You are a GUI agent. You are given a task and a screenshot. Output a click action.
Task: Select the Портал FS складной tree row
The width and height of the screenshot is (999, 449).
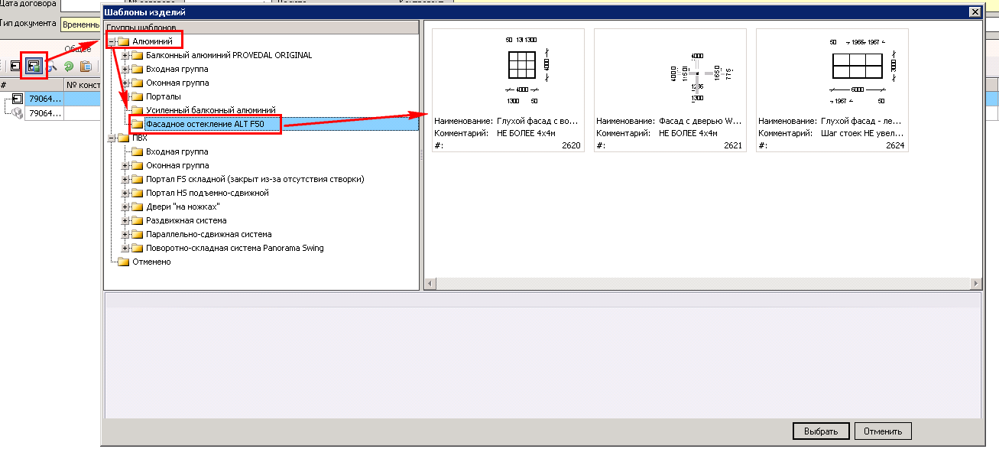(255, 179)
